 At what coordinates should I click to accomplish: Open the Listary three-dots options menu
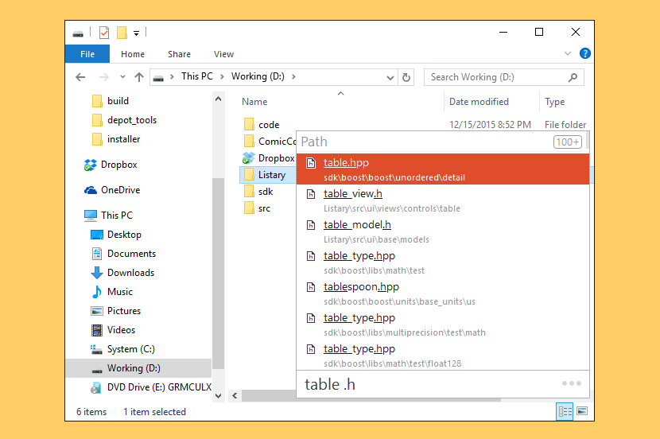click(x=572, y=383)
